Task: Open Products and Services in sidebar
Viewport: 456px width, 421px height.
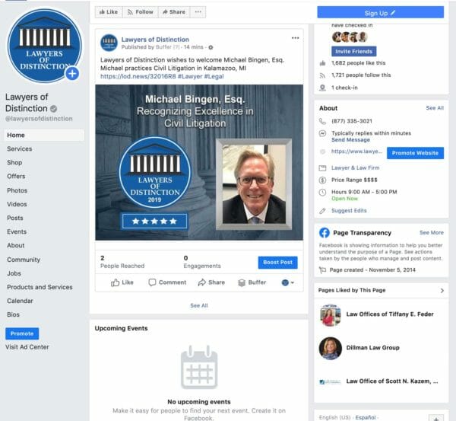Action: click(x=40, y=287)
